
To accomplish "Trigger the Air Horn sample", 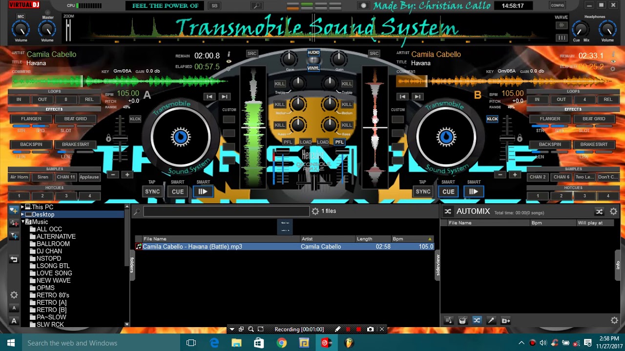I will tap(19, 177).
